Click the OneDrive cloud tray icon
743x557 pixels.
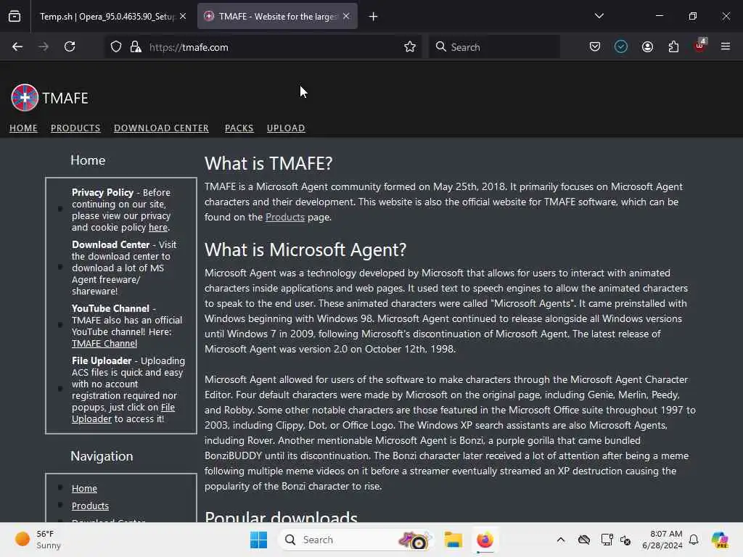pos(584,540)
